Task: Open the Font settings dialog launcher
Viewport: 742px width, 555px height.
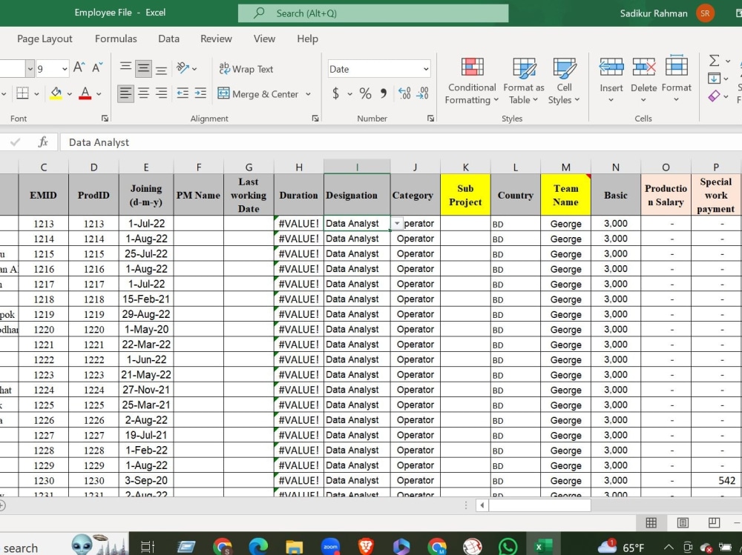Action: (x=105, y=118)
